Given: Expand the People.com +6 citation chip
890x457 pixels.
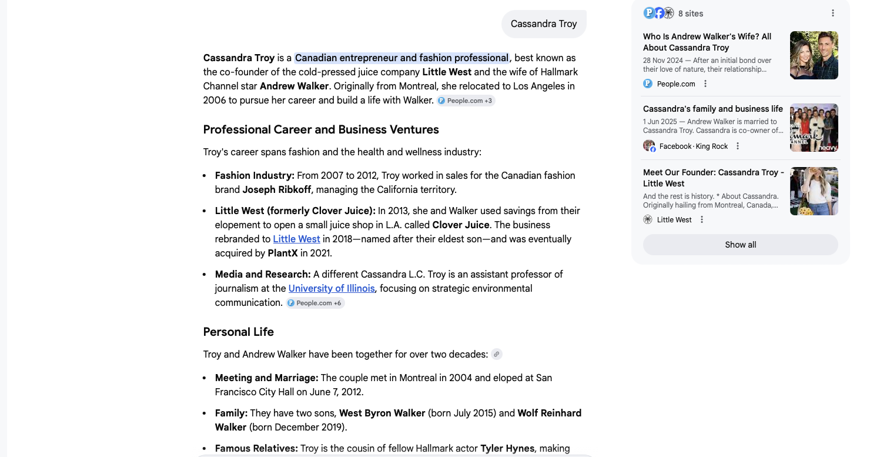Looking at the screenshot, I should (315, 303).
